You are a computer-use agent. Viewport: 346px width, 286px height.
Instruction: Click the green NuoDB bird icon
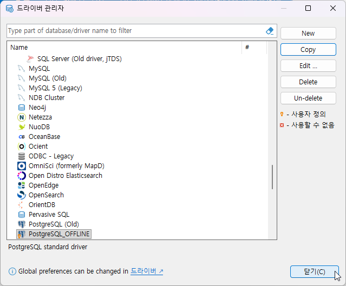(x=22, y=127)
